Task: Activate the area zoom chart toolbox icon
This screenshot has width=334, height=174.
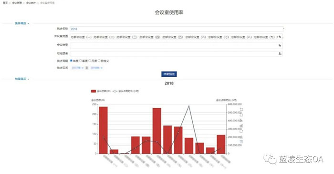Action: coord(241,109)
